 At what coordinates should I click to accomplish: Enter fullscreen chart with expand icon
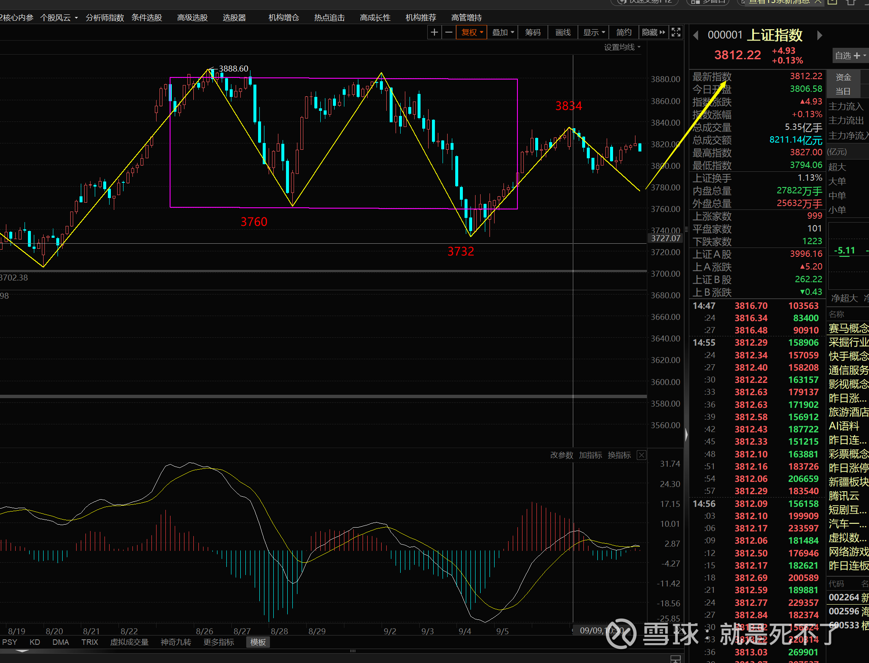(x=676, y=32)
